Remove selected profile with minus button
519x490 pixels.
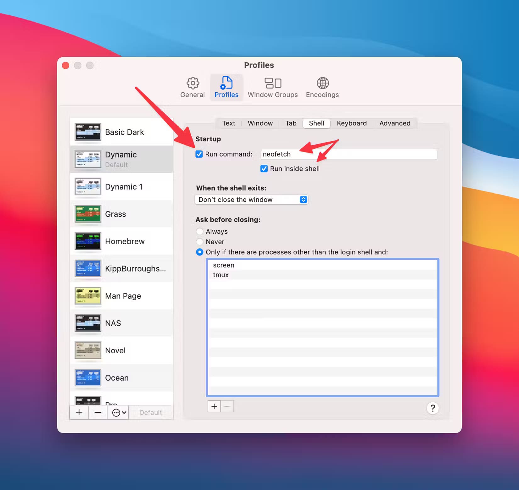click(98, 412)
